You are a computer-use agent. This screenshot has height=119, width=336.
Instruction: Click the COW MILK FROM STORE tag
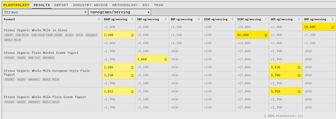tap(47, 35)
